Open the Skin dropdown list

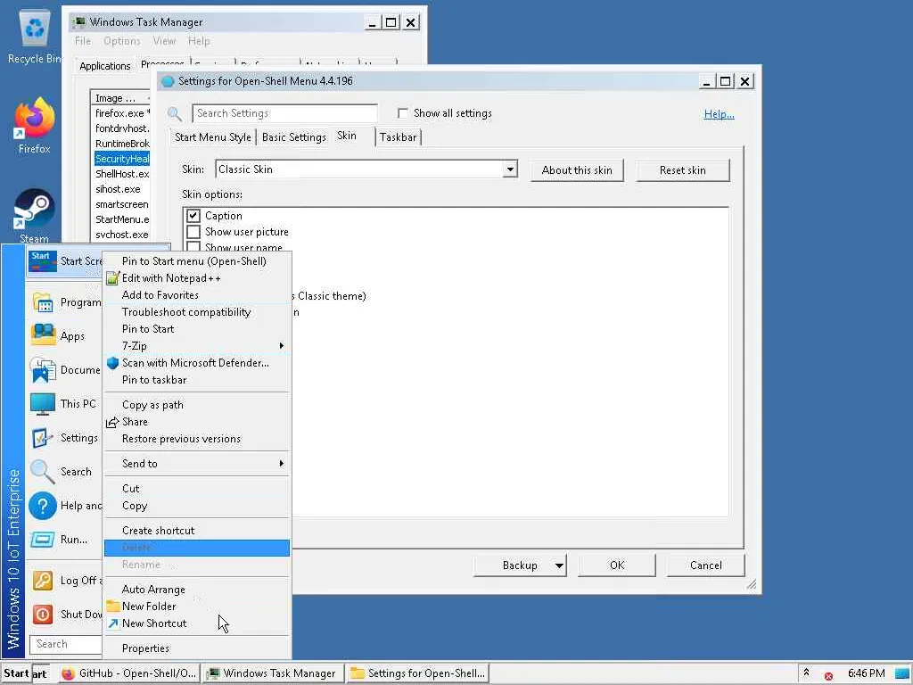[x=510, y=169]
